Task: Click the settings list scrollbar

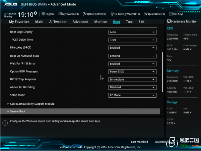Action: [162, 72]
